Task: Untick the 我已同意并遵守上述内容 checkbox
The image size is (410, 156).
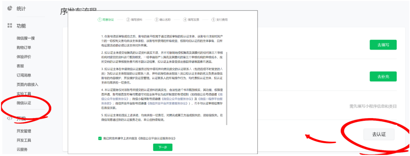Action: tap(100, 138)
